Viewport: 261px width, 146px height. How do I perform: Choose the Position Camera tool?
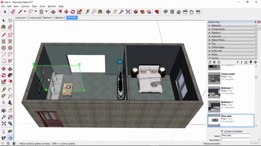coord(4,131)
